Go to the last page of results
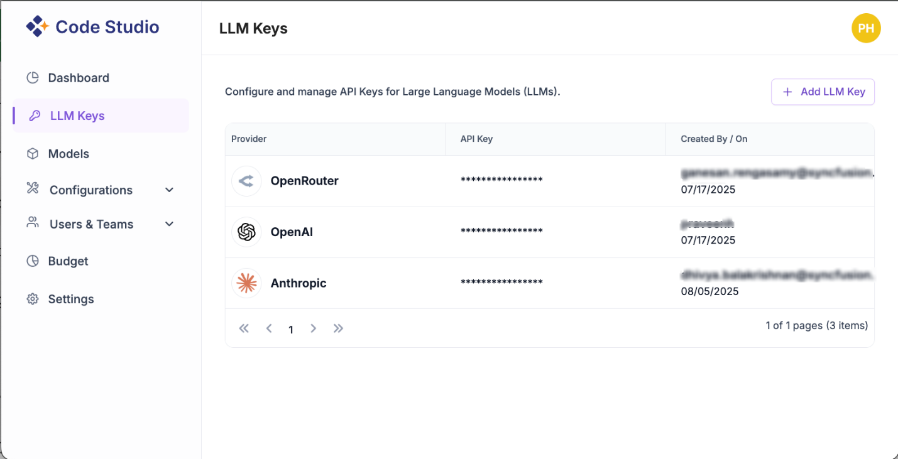898x459 pixels. (x=338, y=328)
